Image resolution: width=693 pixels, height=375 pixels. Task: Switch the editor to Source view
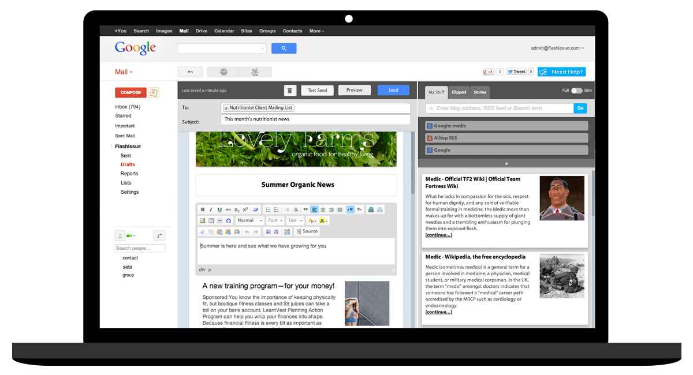point(307,231)
